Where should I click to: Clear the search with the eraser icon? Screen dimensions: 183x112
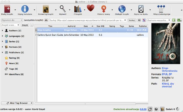pos(139,20)
